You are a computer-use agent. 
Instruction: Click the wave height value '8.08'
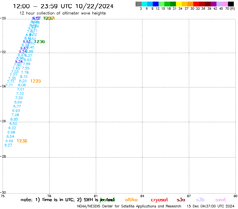point(22,85)
